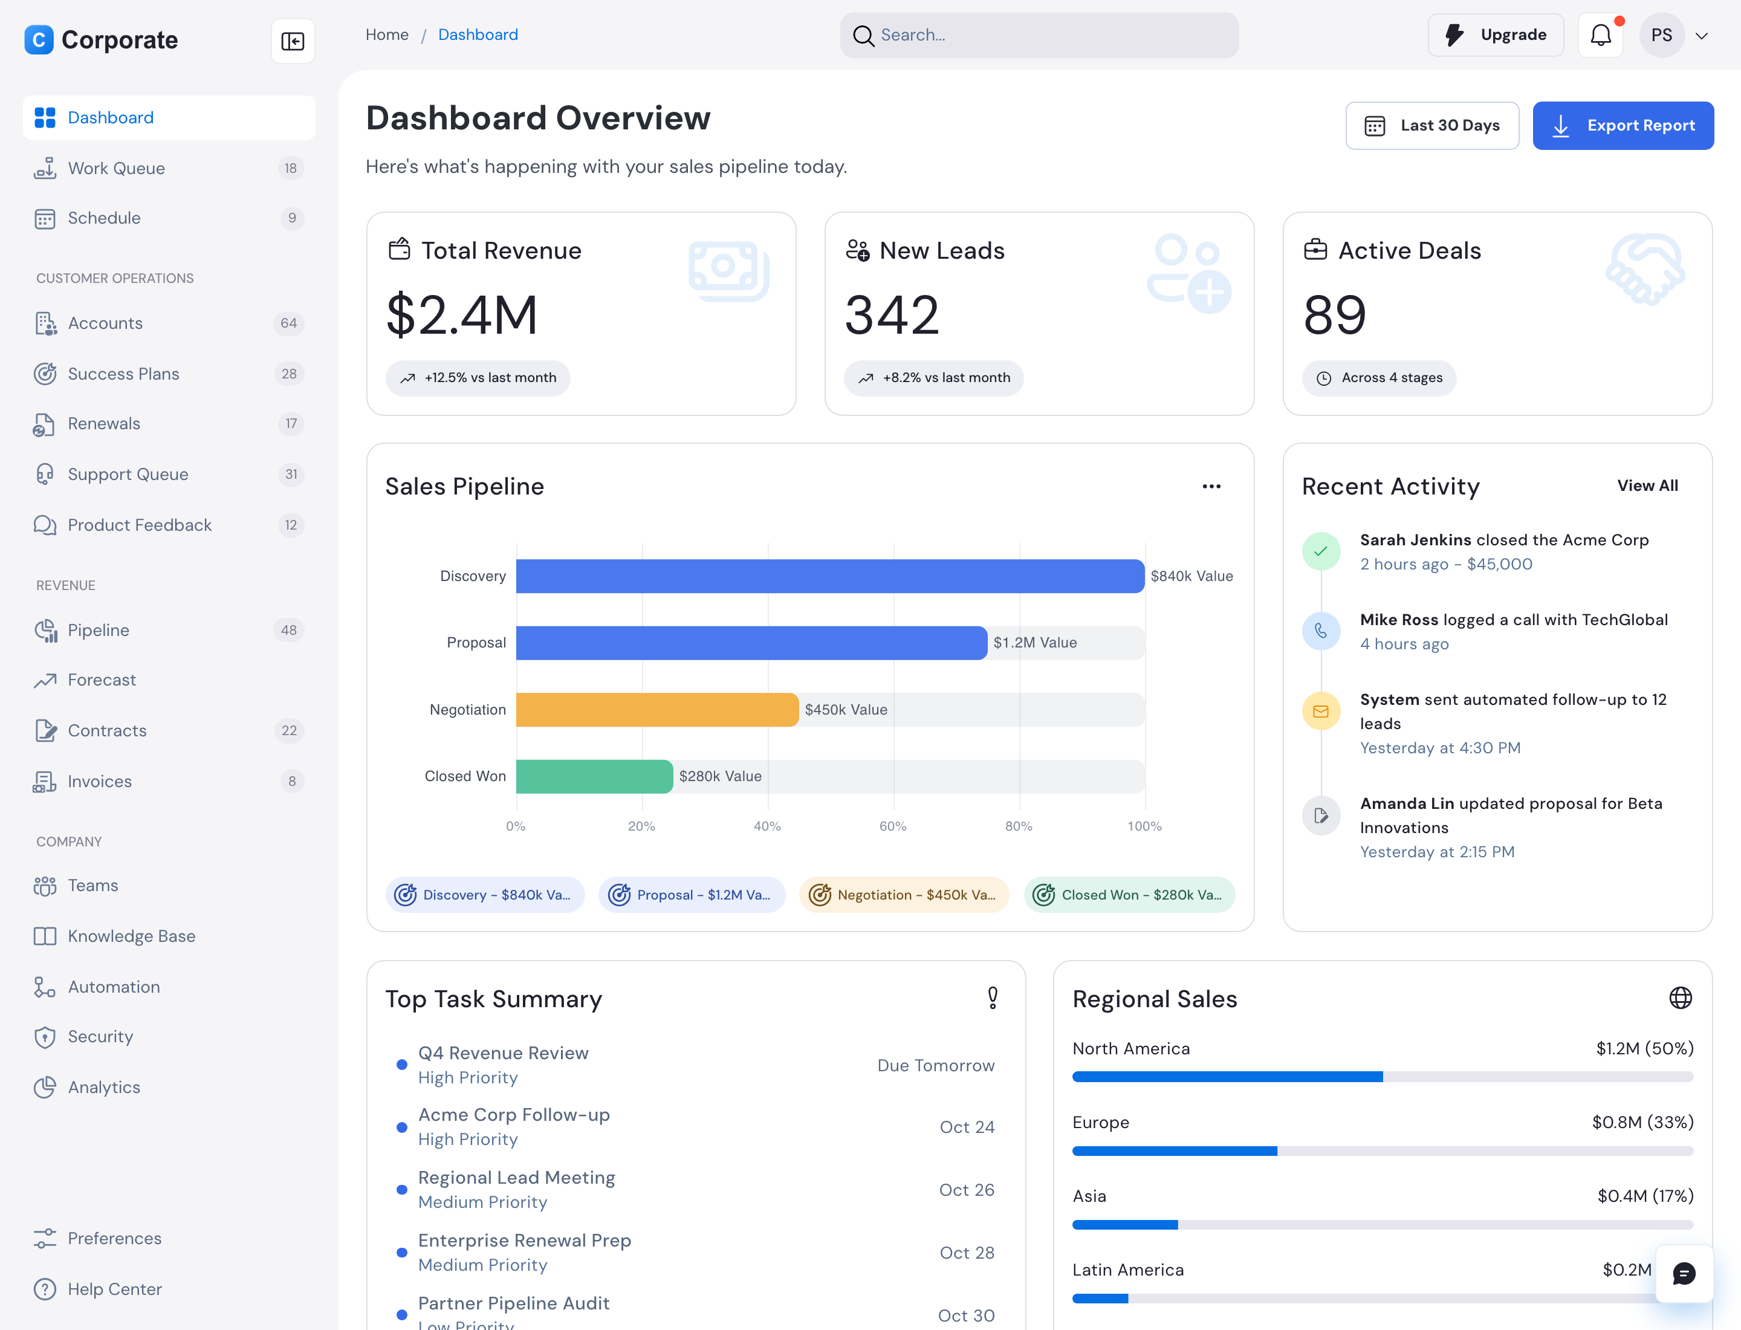This screenshot has width=1741, height=1330.
Task: Open the chat bubble widget
Action: tap(1684, 1273)
